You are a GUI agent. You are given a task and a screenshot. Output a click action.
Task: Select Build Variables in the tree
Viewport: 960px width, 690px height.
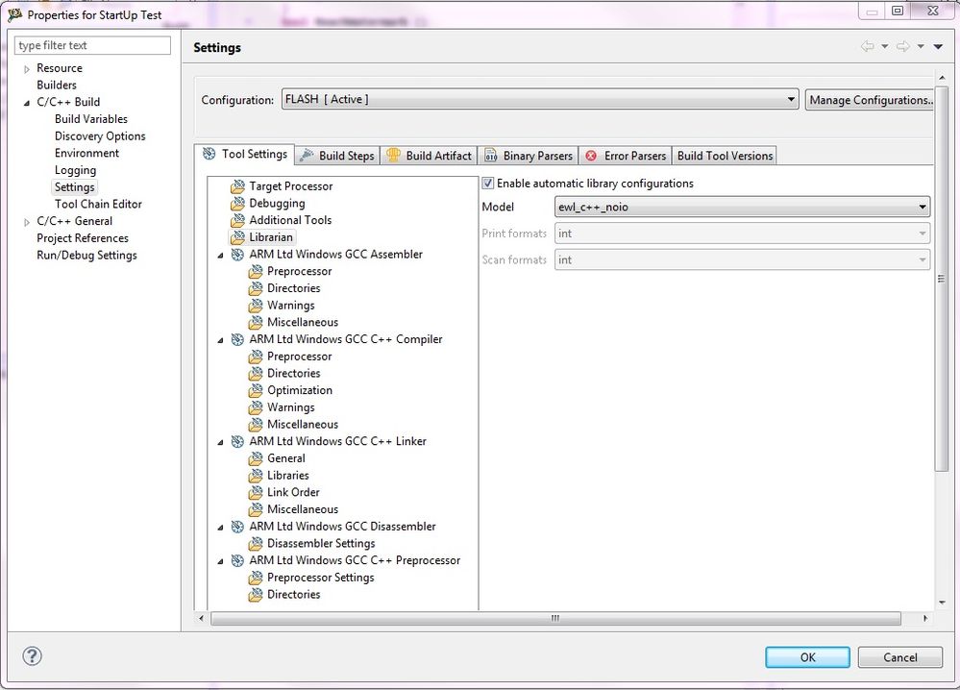pyautogui.click(x=91, y=119)
